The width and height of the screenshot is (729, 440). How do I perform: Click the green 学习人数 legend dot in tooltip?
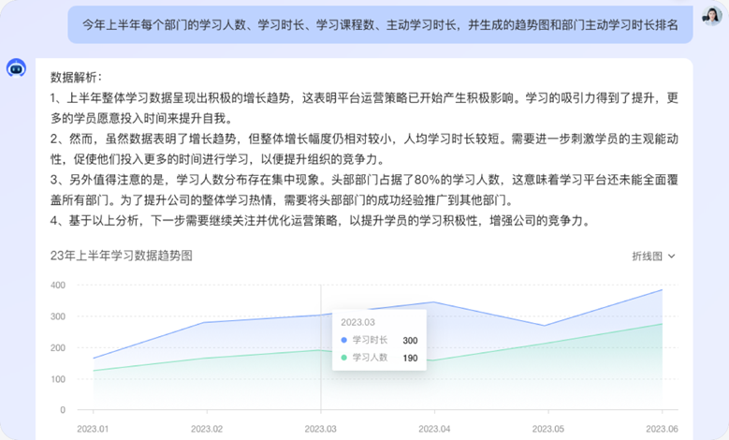click(344, 358)
